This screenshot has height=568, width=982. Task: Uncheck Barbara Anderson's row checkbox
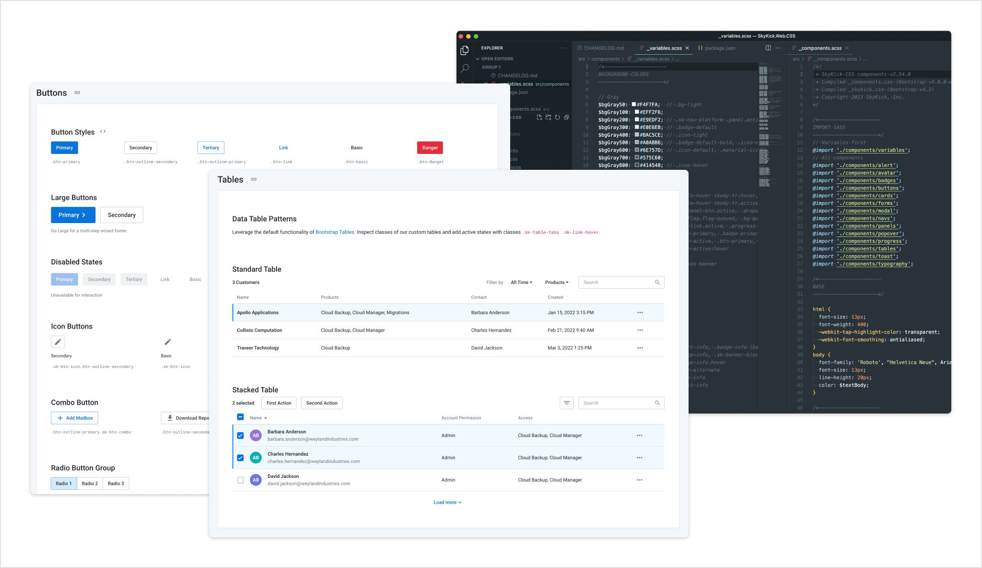click(240, 436)
